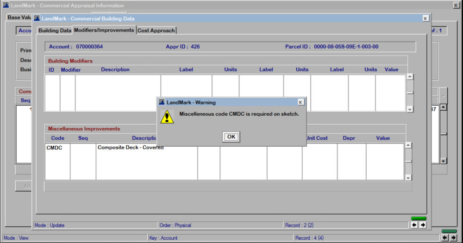Click the Building Modifiers section heading
This screenshot has width=463, height=243.
70,61
